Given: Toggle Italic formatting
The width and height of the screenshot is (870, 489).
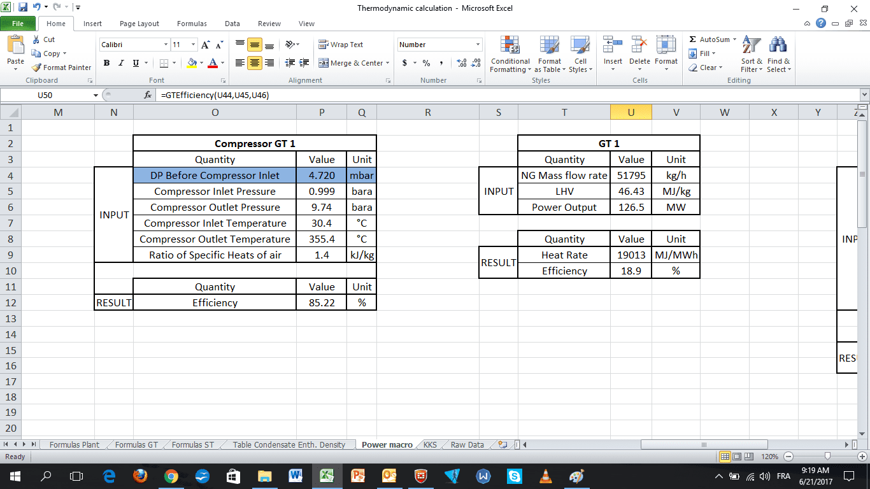Looking at the screenshot, I should [121, 63].
